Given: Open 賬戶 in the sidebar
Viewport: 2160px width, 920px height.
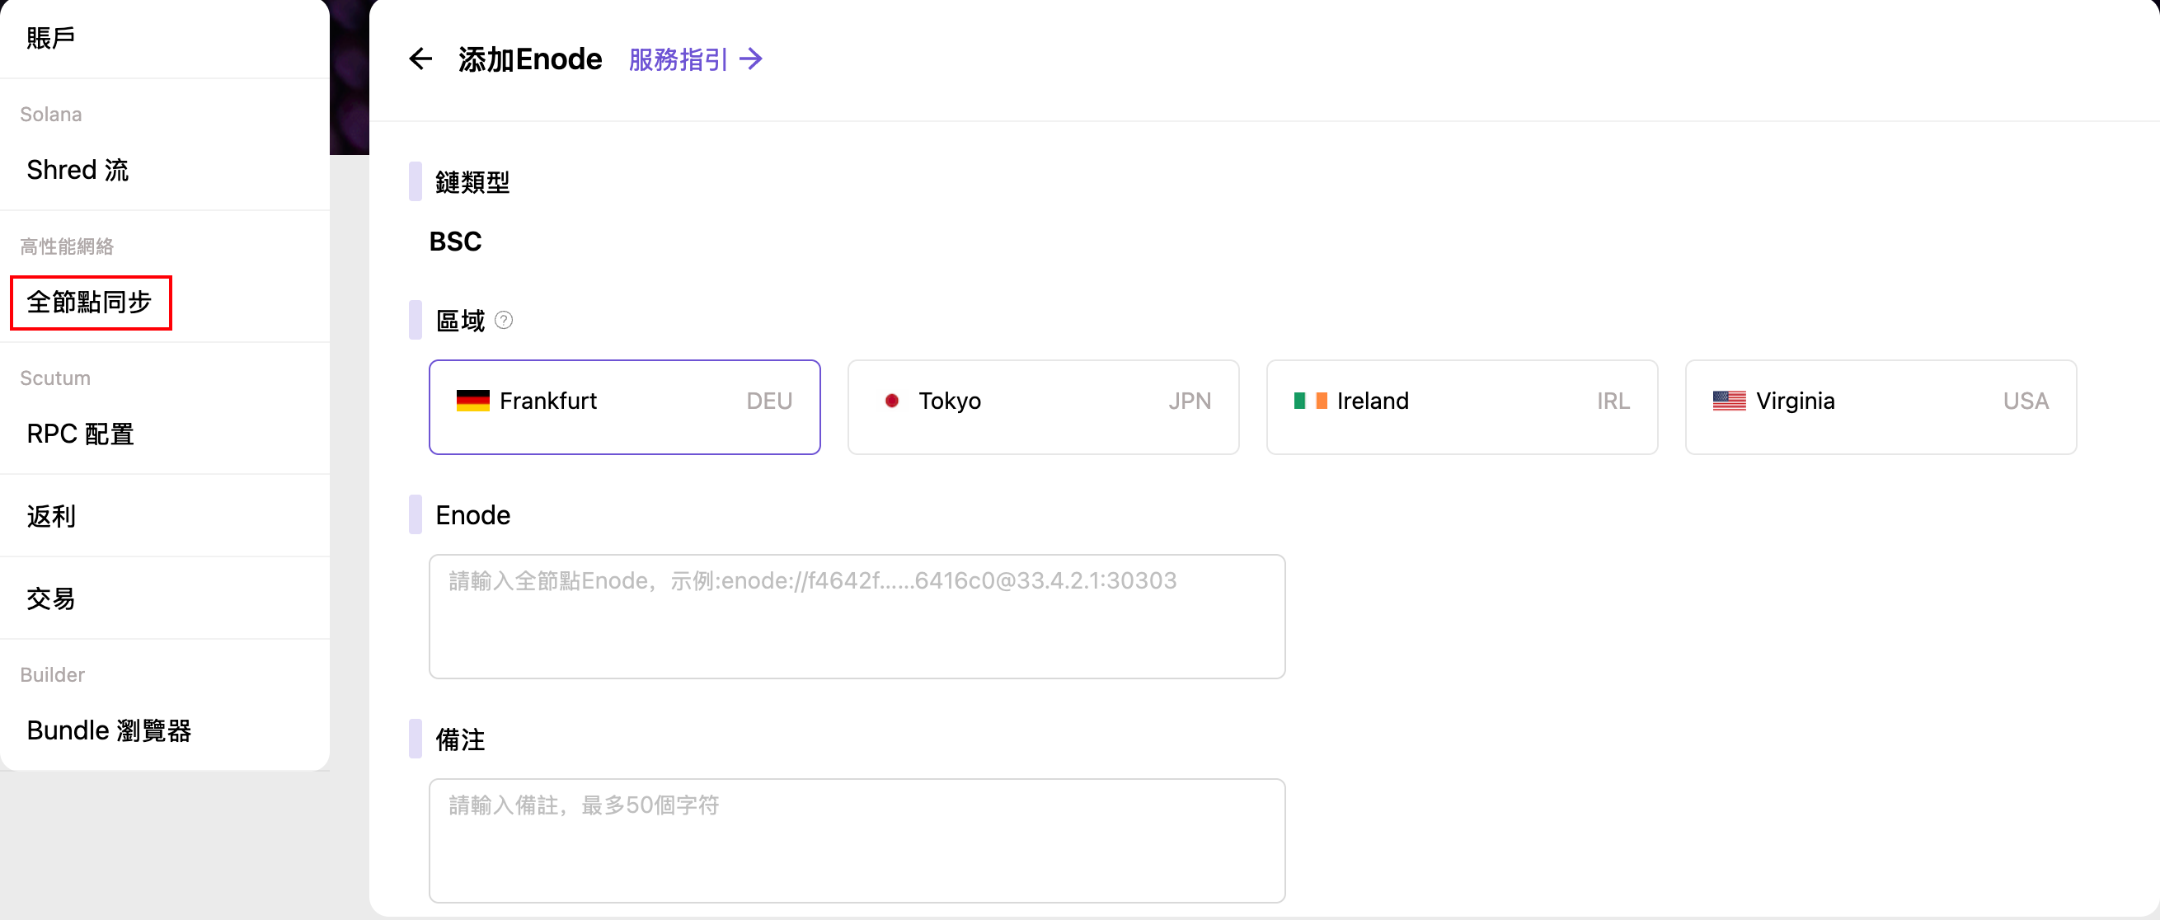Looking at the screenshot, I should (51, 38).
